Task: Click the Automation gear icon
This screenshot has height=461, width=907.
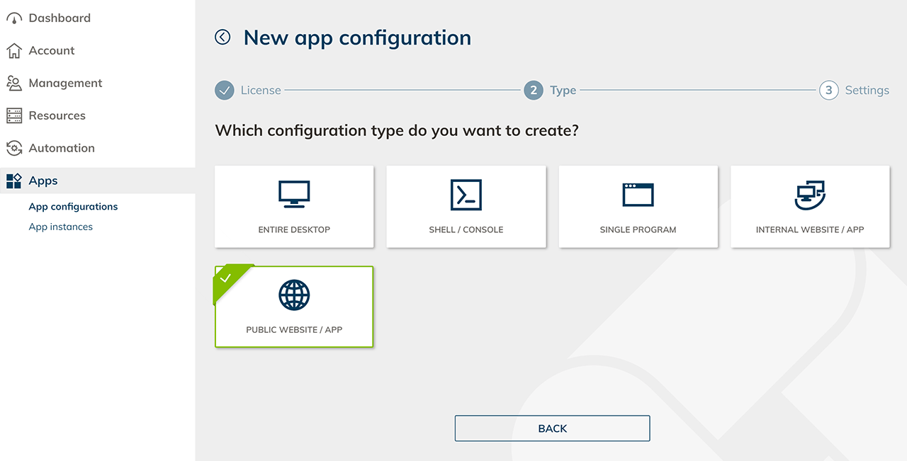Action: pos(14,148)
